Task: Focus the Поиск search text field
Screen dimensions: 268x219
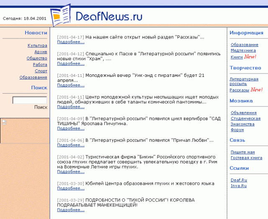Action: tap(30, 100)
